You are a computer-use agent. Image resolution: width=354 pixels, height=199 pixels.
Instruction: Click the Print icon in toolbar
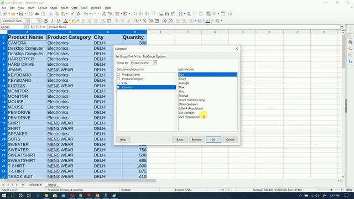pyautogui.click(x=37, y=14)
